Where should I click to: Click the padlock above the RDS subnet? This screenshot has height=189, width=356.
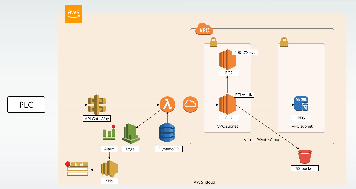[x=284, y=42]
